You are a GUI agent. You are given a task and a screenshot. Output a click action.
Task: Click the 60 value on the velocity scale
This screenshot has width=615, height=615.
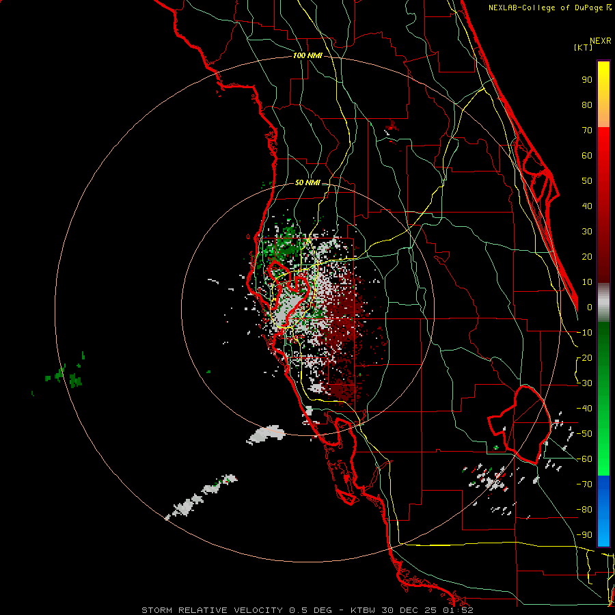587,156
